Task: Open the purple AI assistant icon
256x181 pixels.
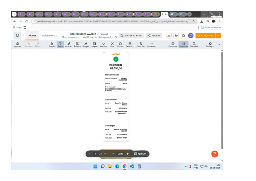Action: [191, 36]
